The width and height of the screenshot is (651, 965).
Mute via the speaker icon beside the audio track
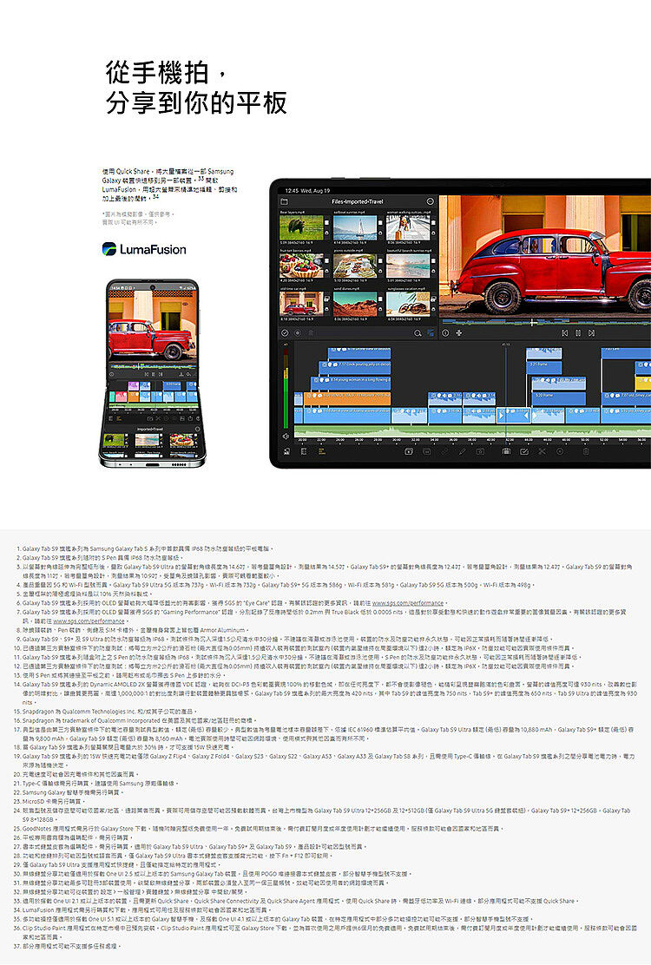pyautogui.click(x=286, y=436)
